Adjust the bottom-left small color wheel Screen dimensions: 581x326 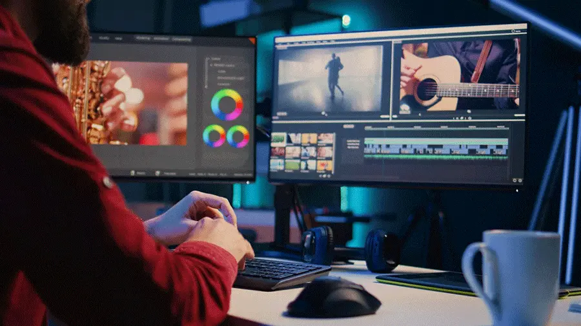pos(214,136)
